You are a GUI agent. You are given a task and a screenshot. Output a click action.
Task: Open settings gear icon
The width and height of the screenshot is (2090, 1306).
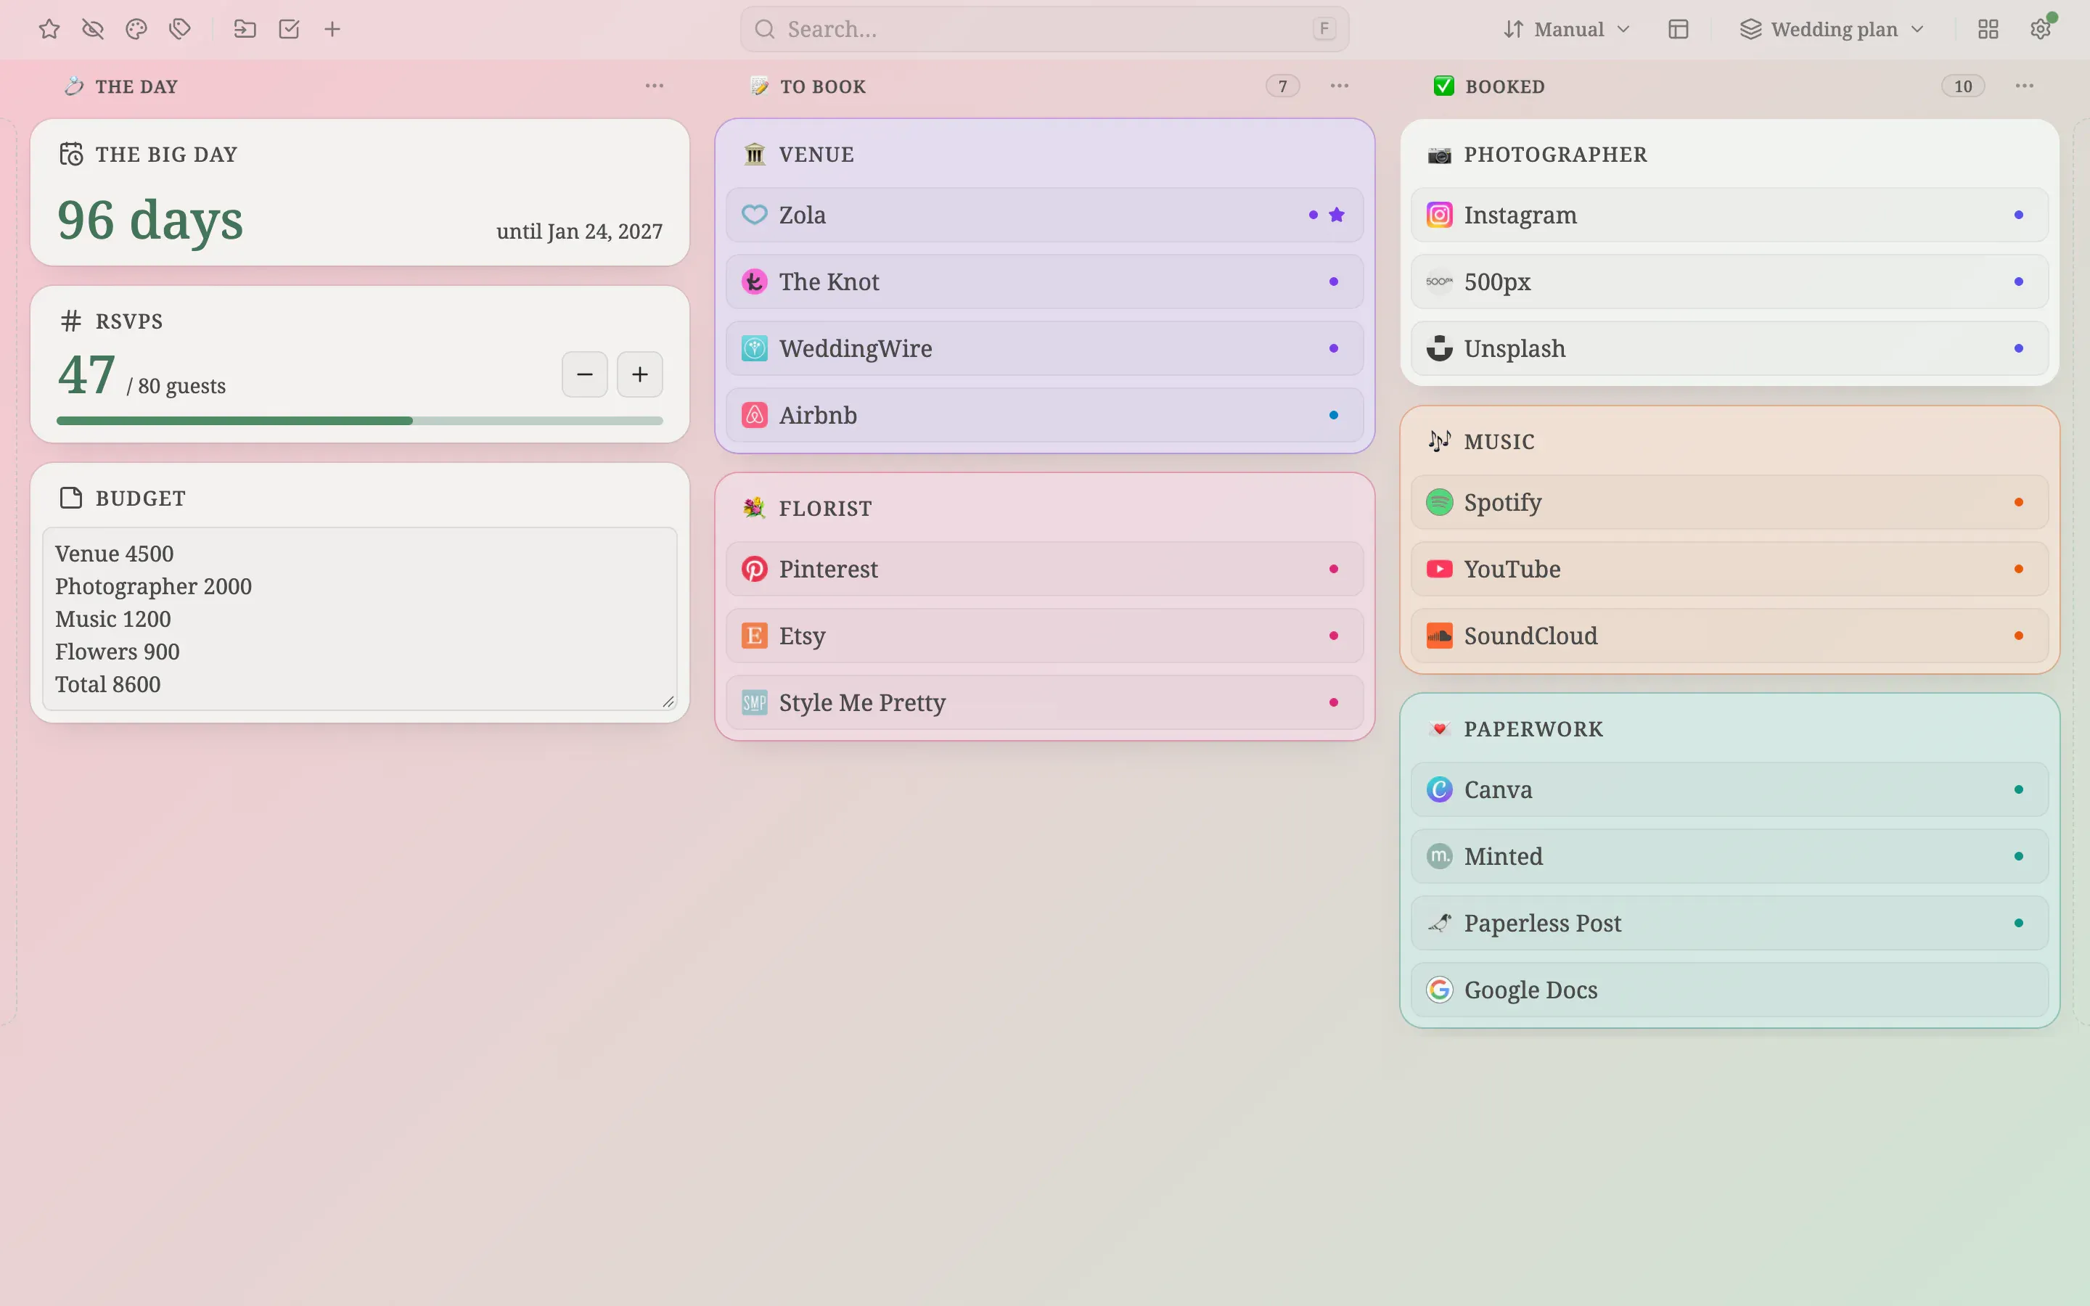click(x=2041, y=29)
